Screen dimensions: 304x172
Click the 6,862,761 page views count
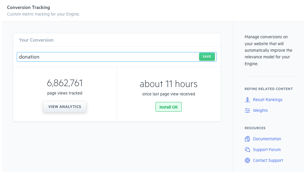tap(65, 83)
